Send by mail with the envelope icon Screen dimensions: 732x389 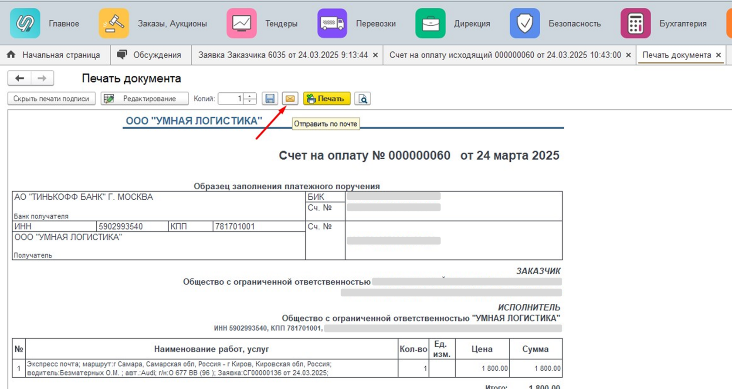click(x=290, y=99)
